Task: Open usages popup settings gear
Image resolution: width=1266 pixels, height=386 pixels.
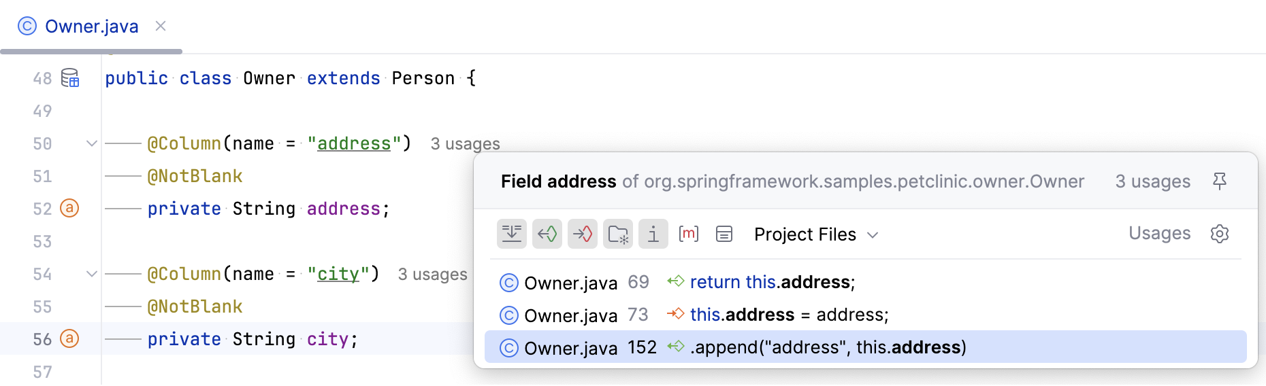Action: pos(1219,234)
